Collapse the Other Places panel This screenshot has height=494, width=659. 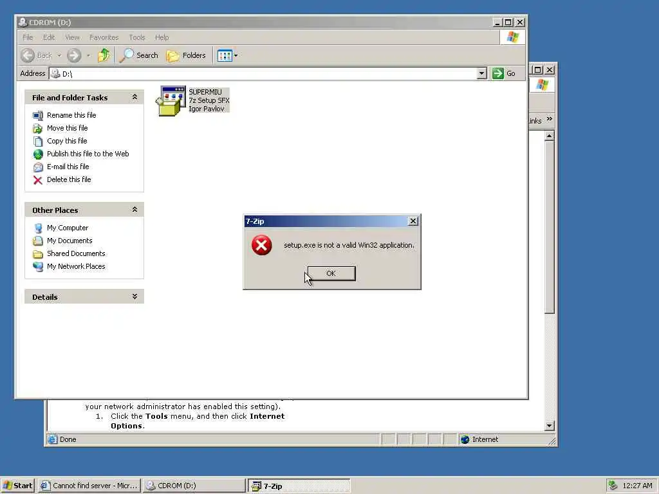point(135,209)
